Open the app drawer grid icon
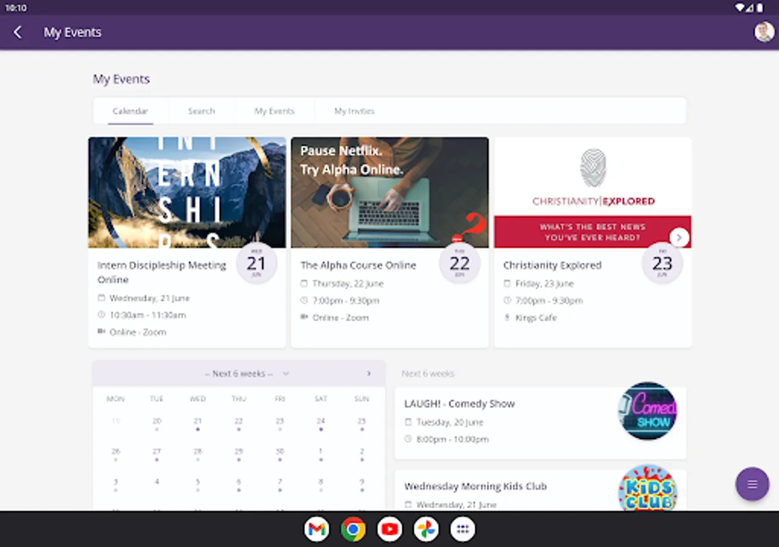Image resolution: width=779 pixels, height=547 pixels. pos(463,529)
